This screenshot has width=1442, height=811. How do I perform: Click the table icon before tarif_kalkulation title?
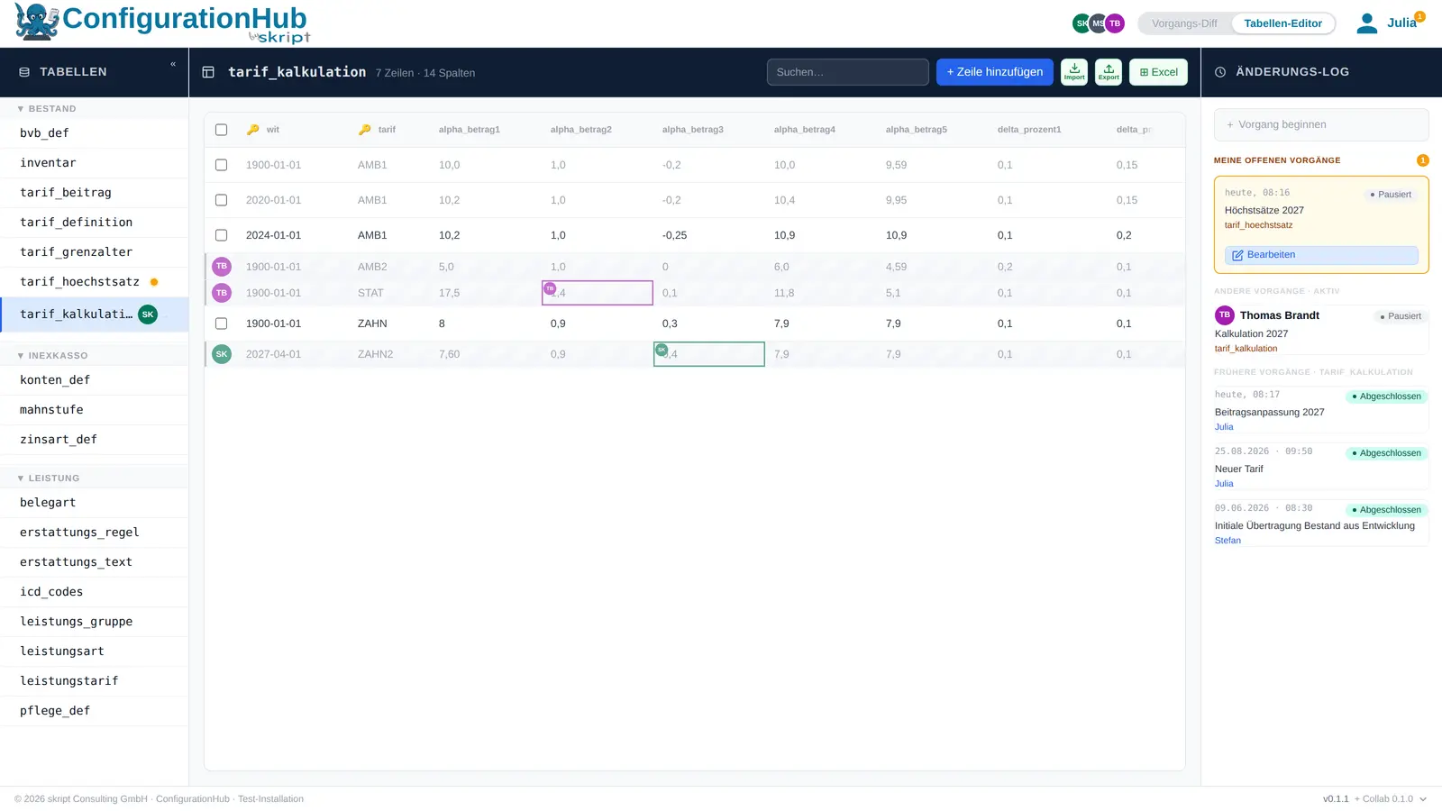(208, 72)
